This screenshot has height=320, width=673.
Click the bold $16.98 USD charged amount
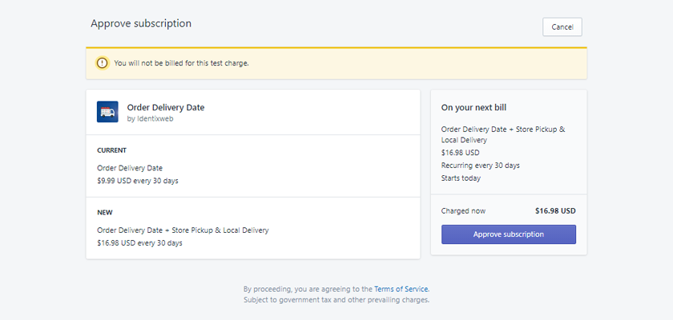pos(555,211)
